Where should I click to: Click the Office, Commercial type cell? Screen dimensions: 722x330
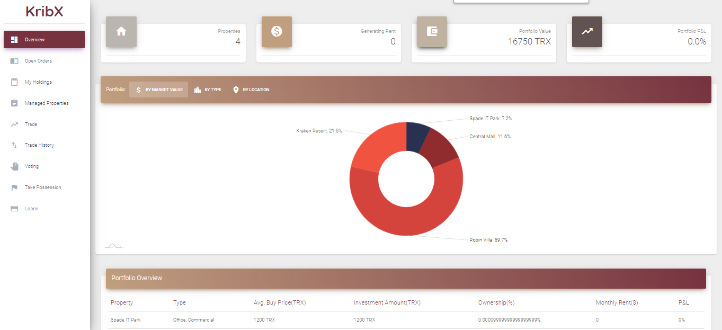click(x=193, y=320)
